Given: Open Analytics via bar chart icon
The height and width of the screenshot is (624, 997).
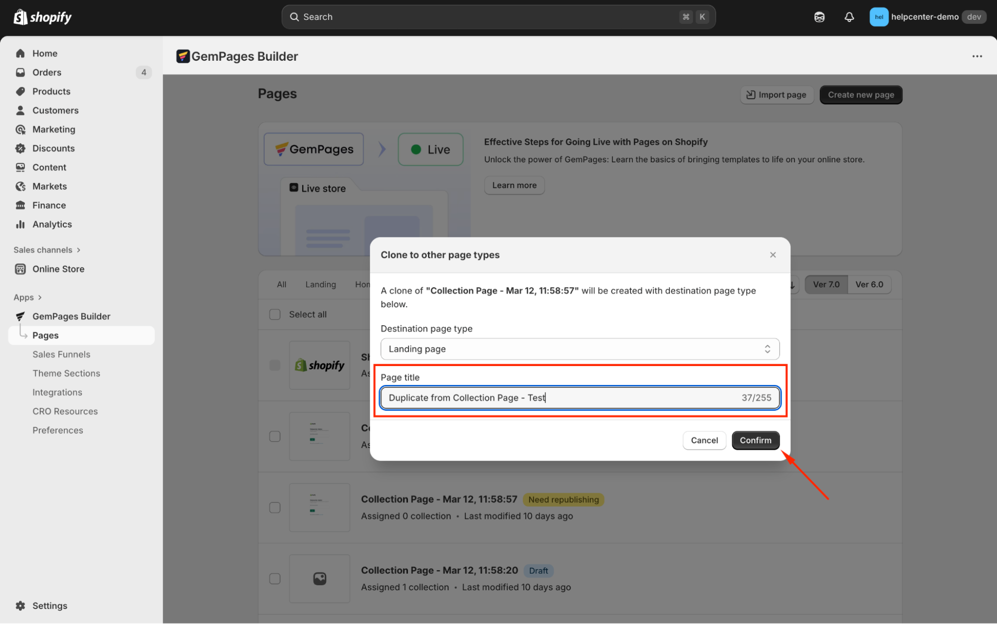Looking at the screenshot, I should [20, 224].
